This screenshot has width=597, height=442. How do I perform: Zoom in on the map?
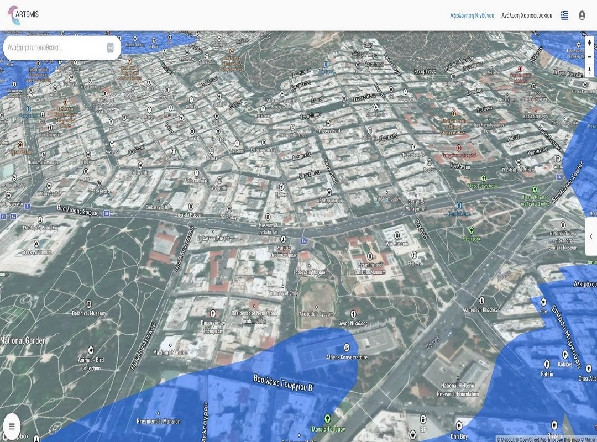tap(590, 43)
